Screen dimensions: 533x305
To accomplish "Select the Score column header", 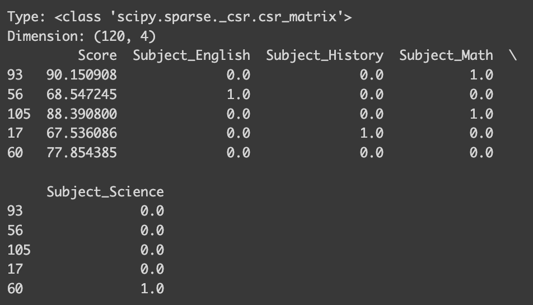I will pyautogui.click(x=97, y=55).
